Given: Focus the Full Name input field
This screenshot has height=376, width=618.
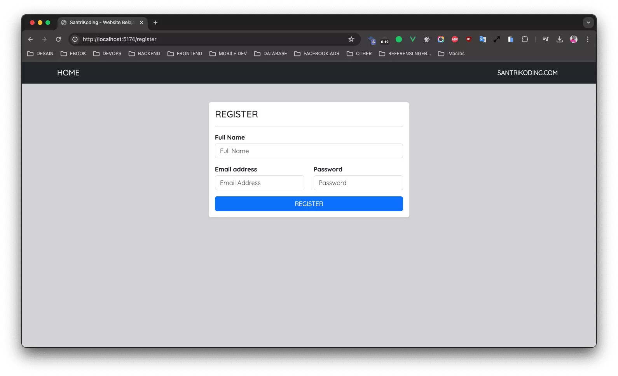Looking at the screenshot, I should [309, 151].
